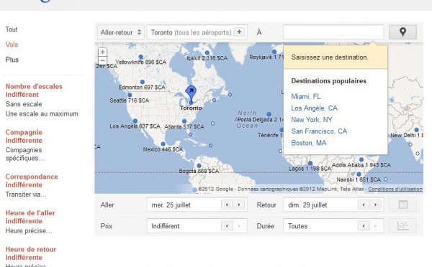Click the map pin destination button
The width and height of the screenshot is (432, 267).
402,32
